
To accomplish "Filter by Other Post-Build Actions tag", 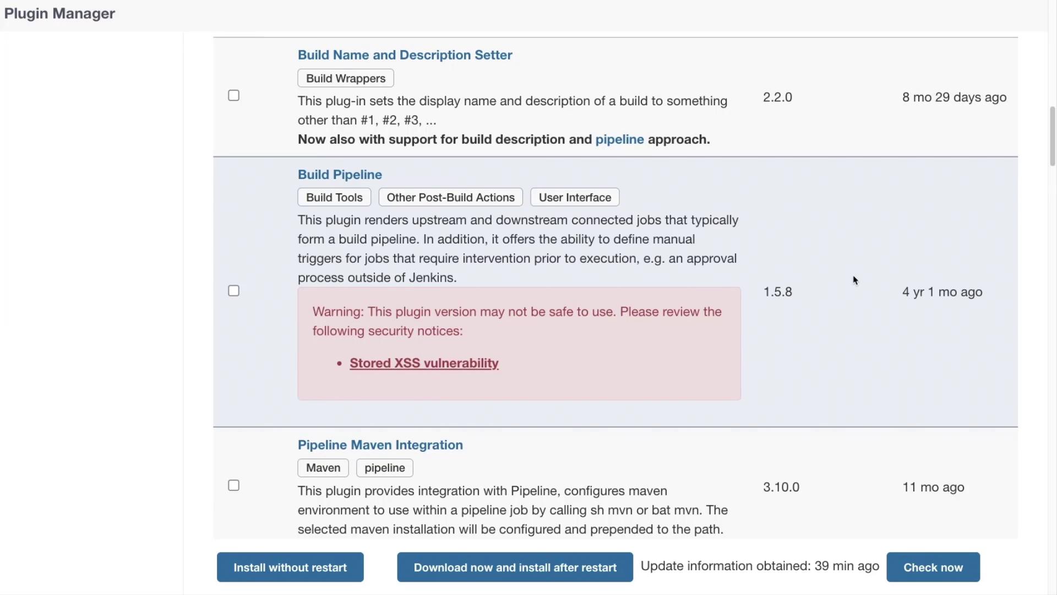I will [450, 197].
